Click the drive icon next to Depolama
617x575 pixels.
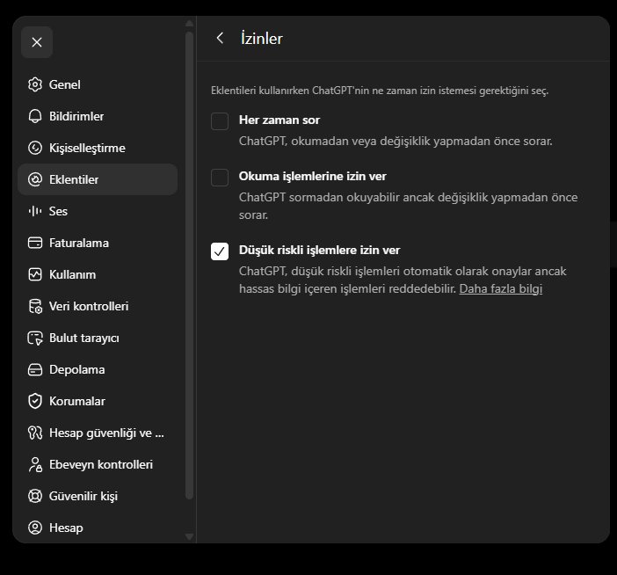click(x=35, y=369)
